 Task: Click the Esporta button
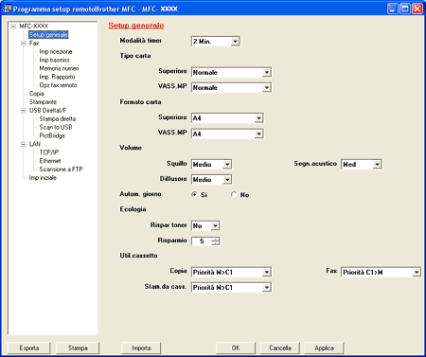point(29,348)
